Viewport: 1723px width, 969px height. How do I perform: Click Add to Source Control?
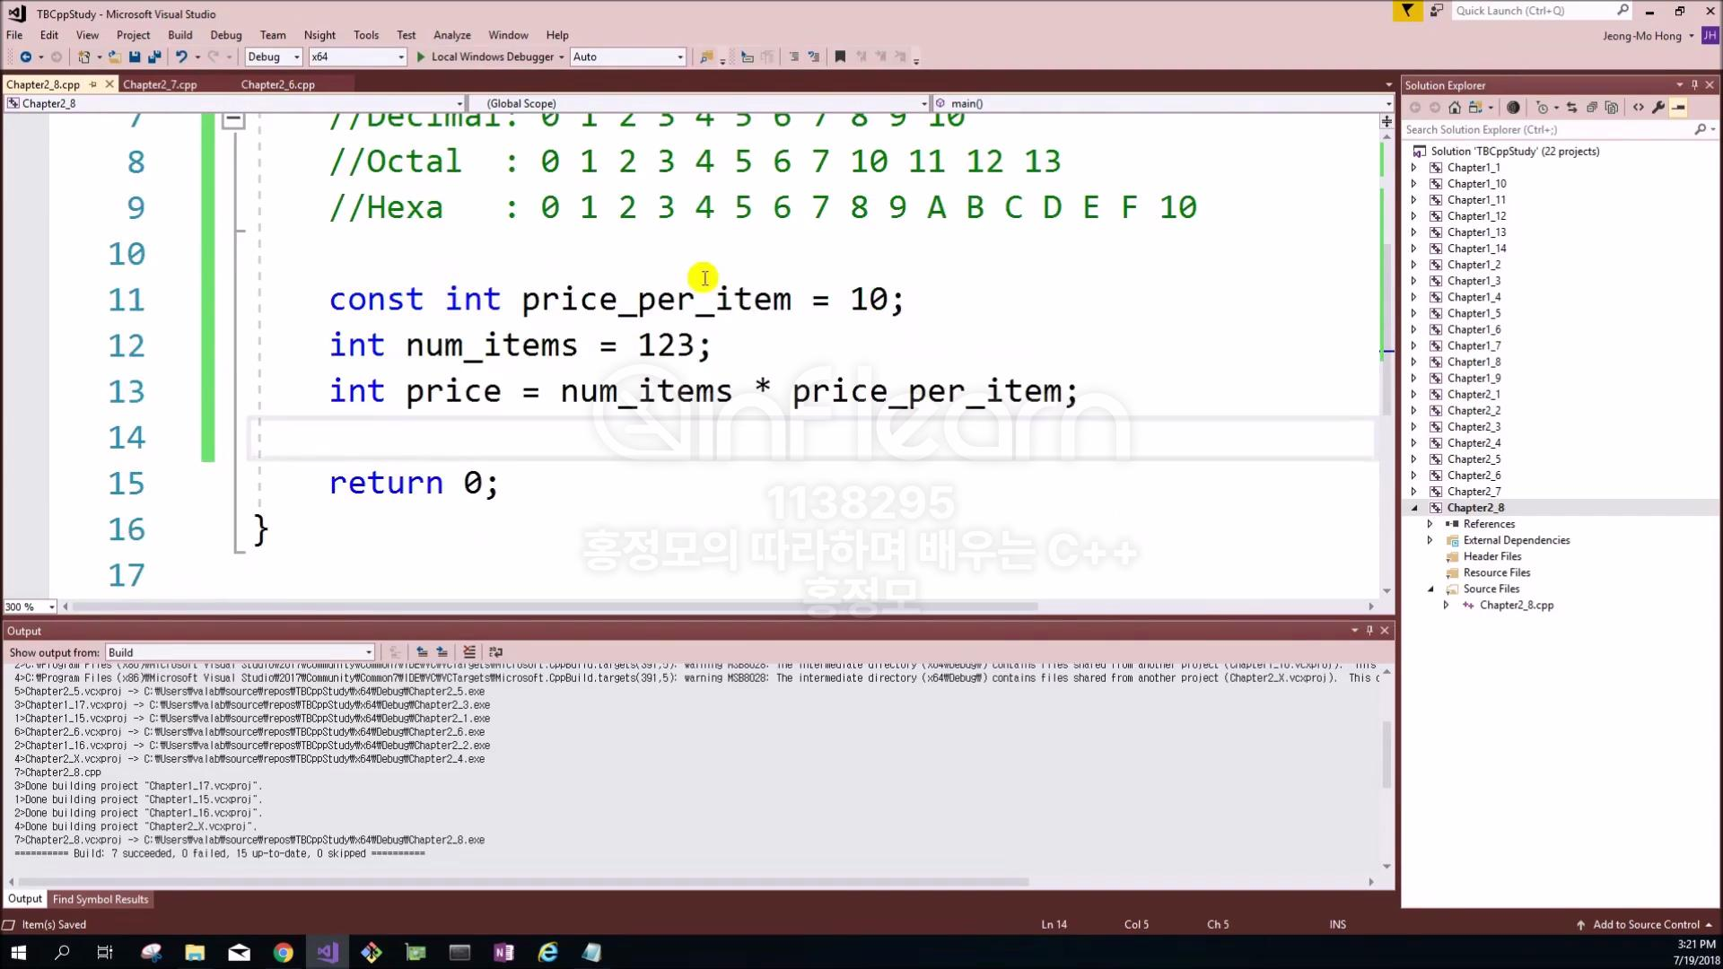1645,924
